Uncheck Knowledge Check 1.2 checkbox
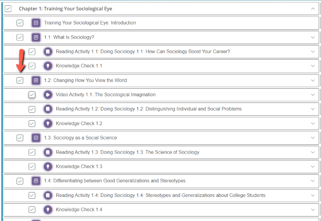Screen dimensions: 321x221 [x=32, y=123]
